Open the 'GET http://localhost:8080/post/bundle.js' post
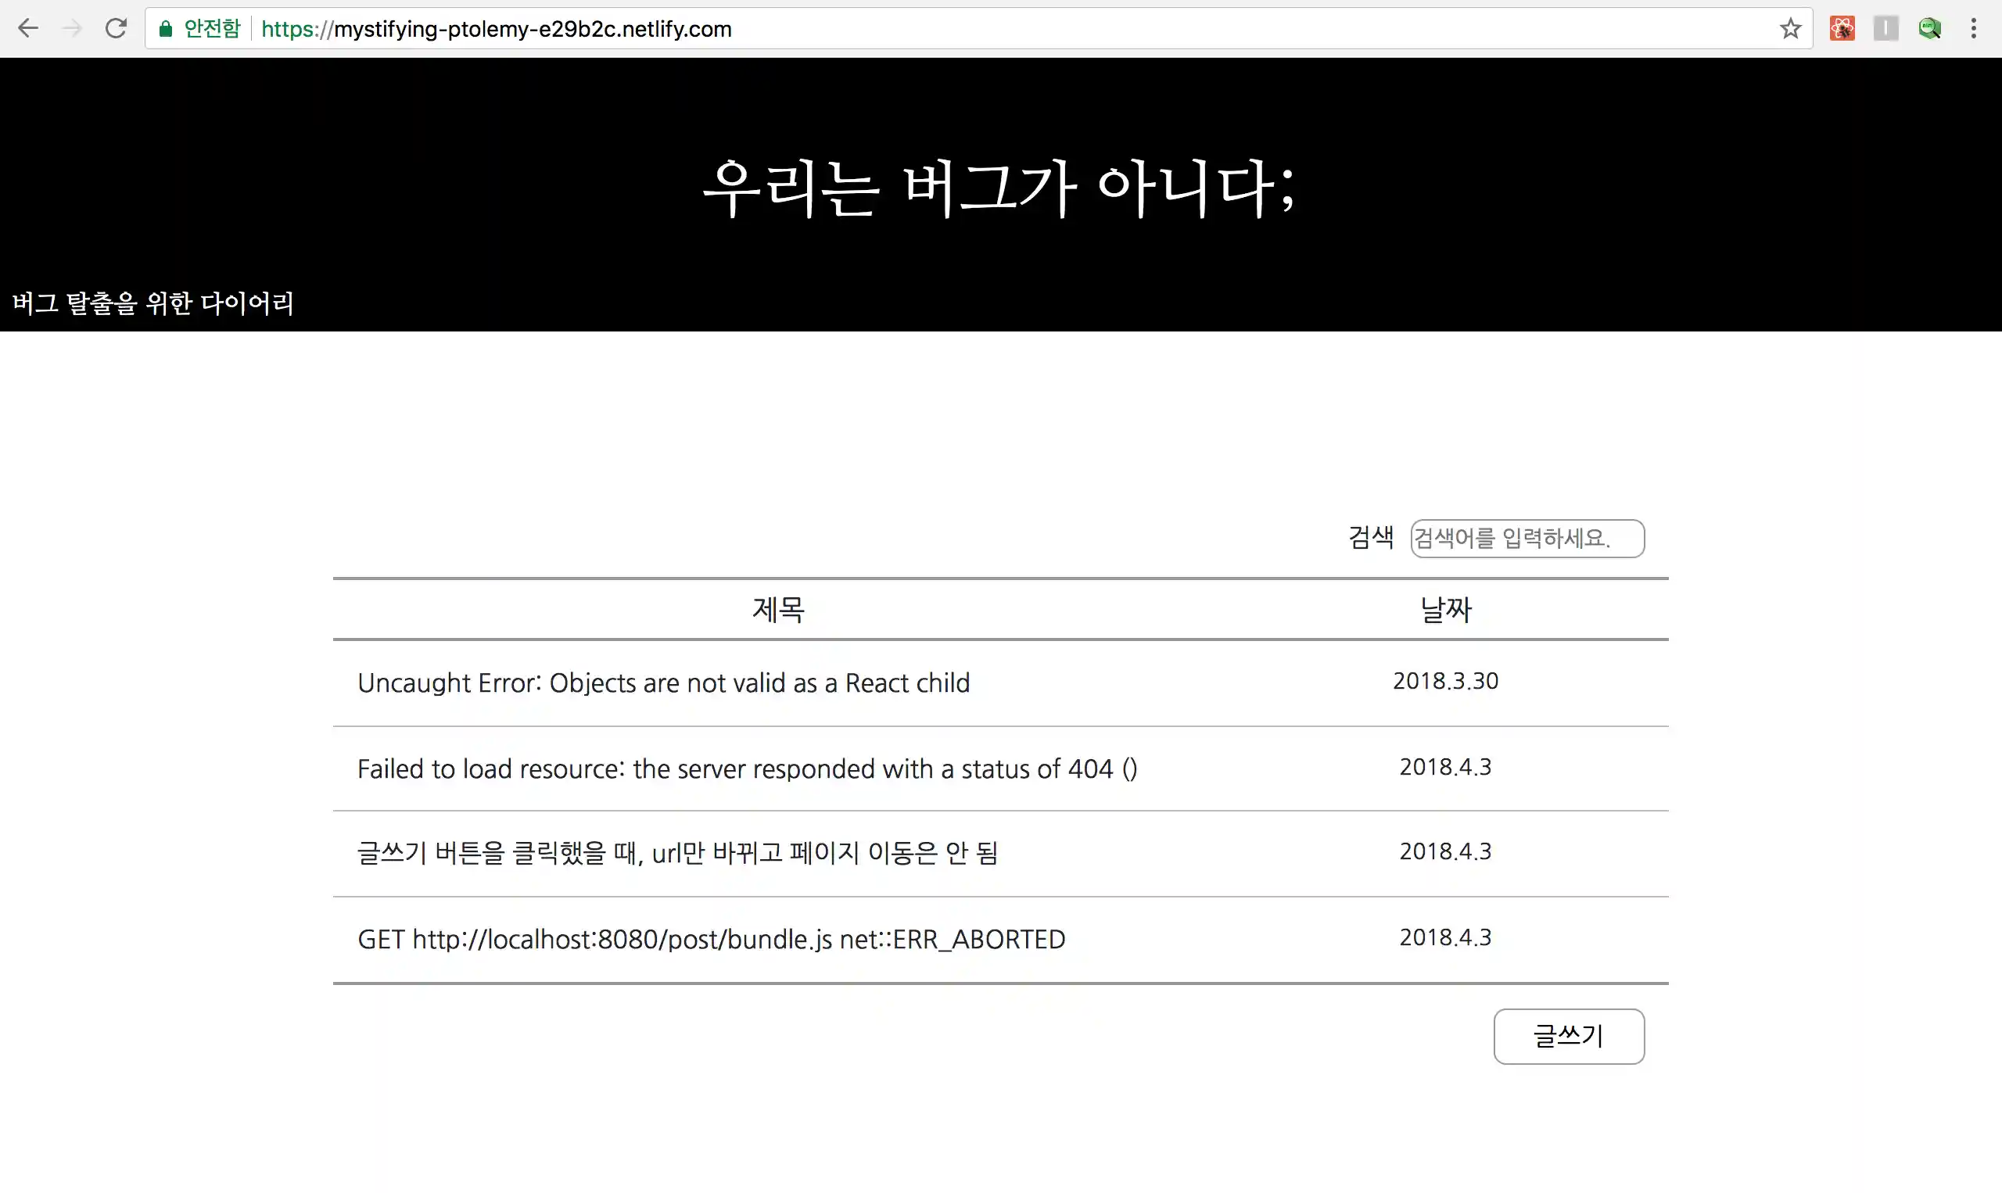 [x=711, y=938]
